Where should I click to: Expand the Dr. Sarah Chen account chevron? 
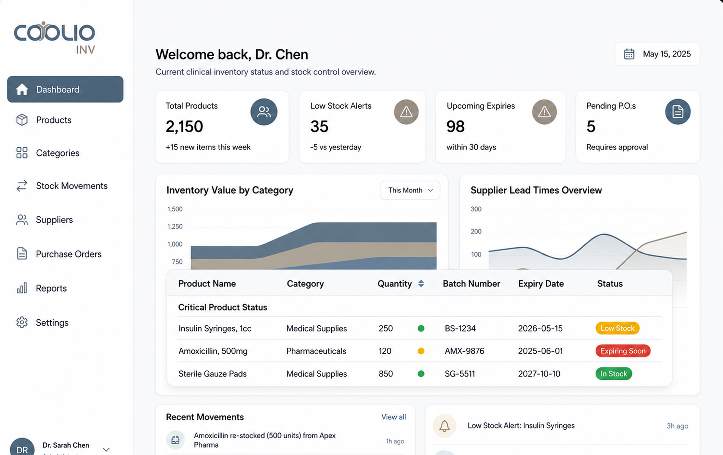click(106, 449)
